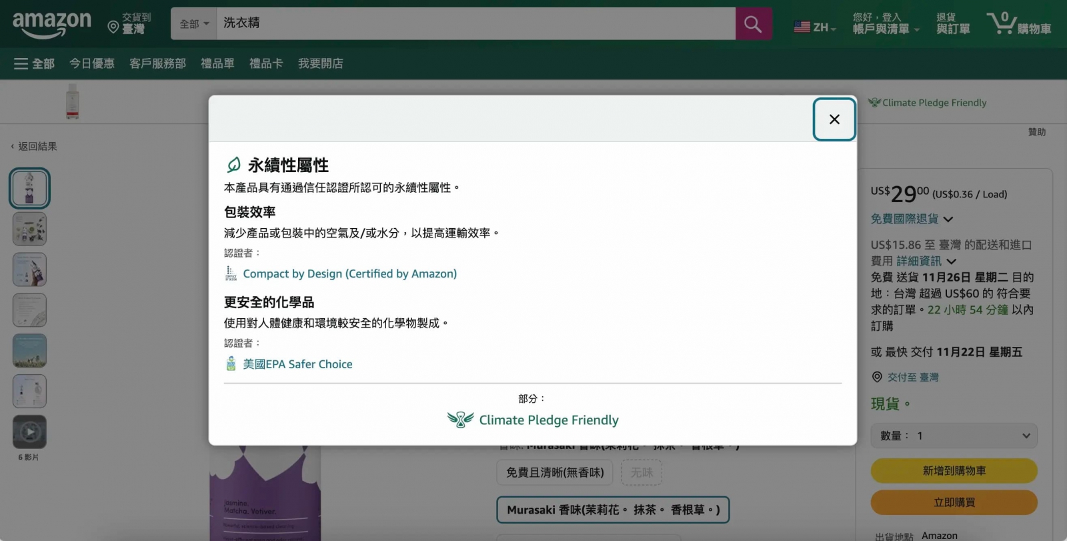This screenshot has height=541, width=1067.
Task: Click 立即購買 button
Action: 954,502
